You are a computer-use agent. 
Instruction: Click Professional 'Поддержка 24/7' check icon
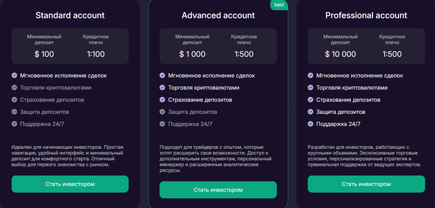311,124
